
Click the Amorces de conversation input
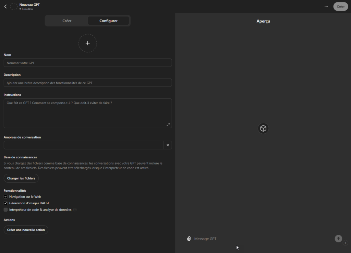click(x=84, y=145)
